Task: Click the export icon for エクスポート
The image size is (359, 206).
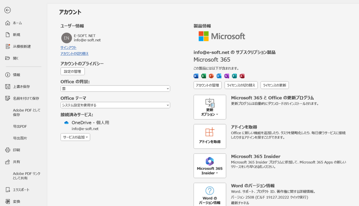Action: 8,190
